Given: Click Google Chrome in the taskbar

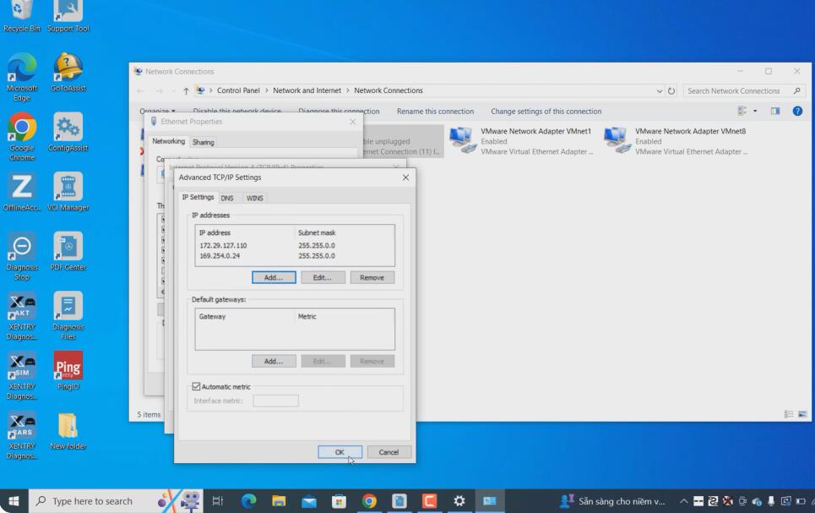Looking at the screenshot, I should (369, 501).
